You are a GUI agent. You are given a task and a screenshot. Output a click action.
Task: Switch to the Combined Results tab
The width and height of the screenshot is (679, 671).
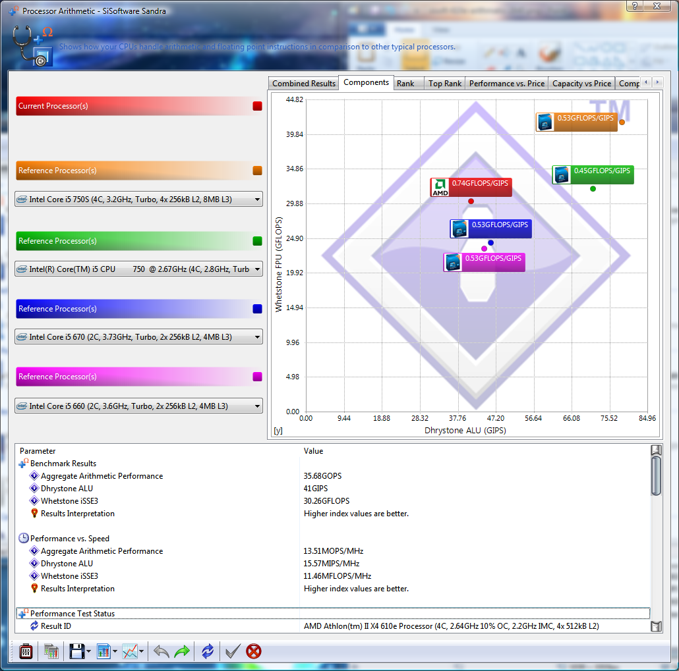click(303, 84)
